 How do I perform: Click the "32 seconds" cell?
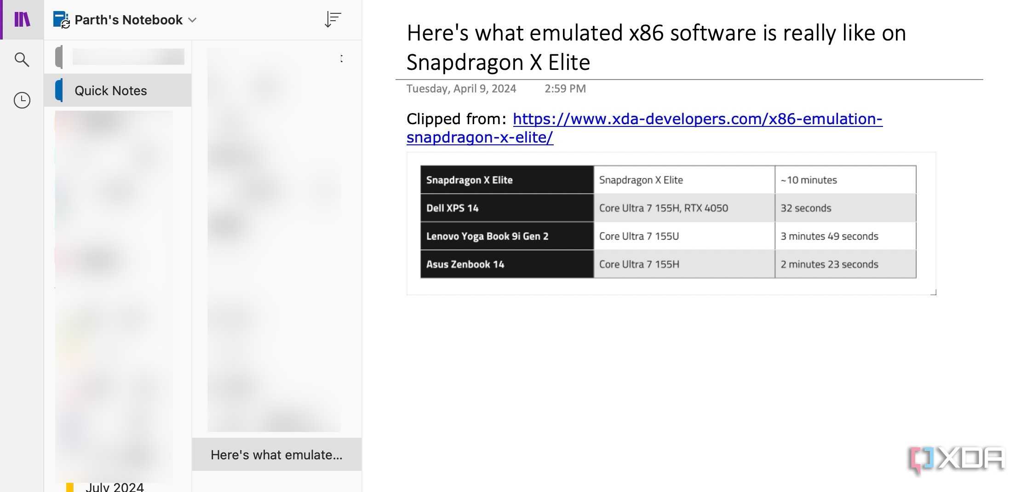tap(845, 208)
